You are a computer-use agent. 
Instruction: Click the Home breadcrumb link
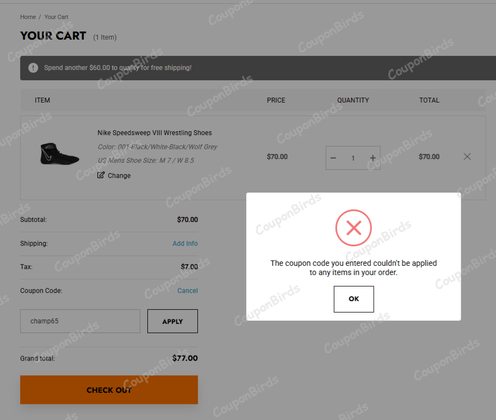[28, 17]
